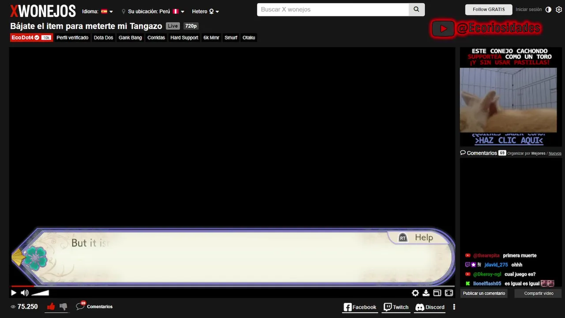
Task: Select the 6k Mmr tag
Action: pyautogui.click(x=211, y=38)
